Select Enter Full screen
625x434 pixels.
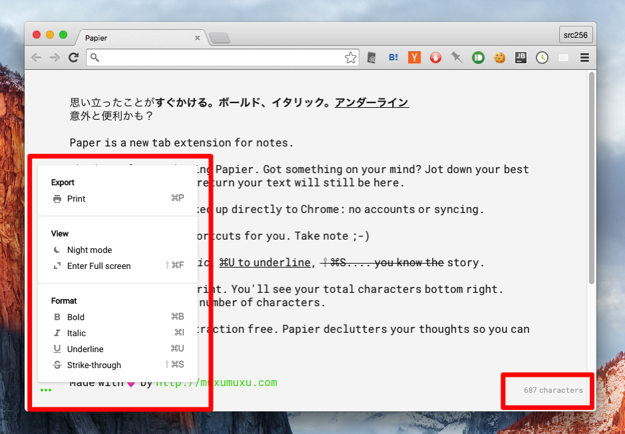pos(118,266)
